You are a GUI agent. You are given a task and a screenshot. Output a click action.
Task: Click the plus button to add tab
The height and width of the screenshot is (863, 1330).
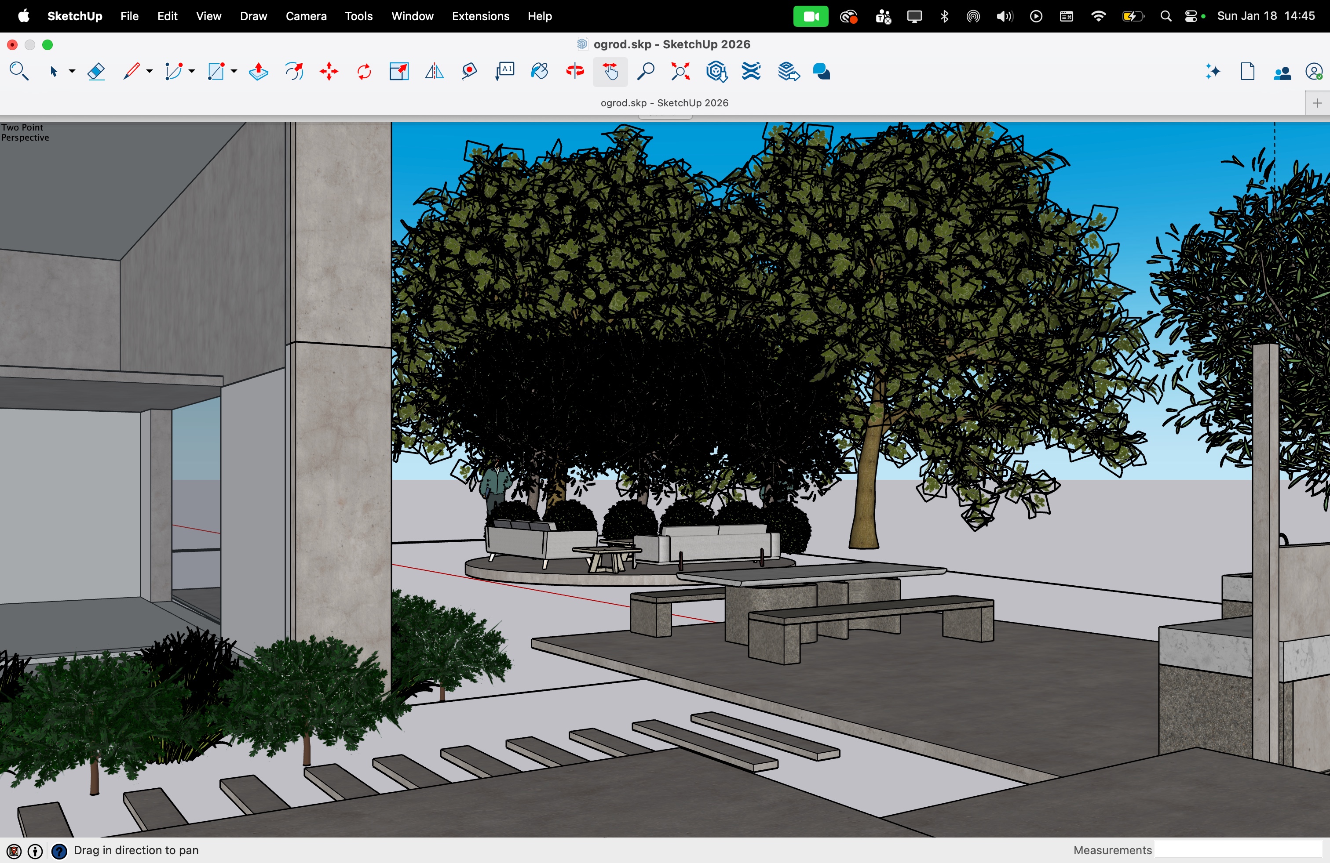tap(1317, 103)
